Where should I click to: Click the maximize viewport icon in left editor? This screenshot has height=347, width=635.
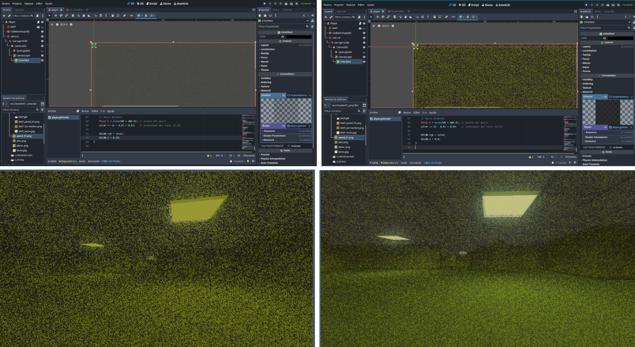point(254,10)
